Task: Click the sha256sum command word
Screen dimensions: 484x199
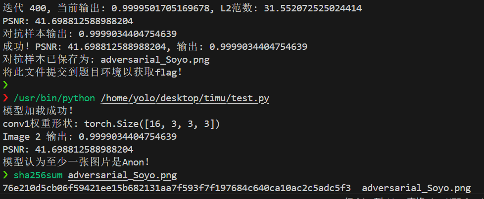Action: [x=38, y=175]
